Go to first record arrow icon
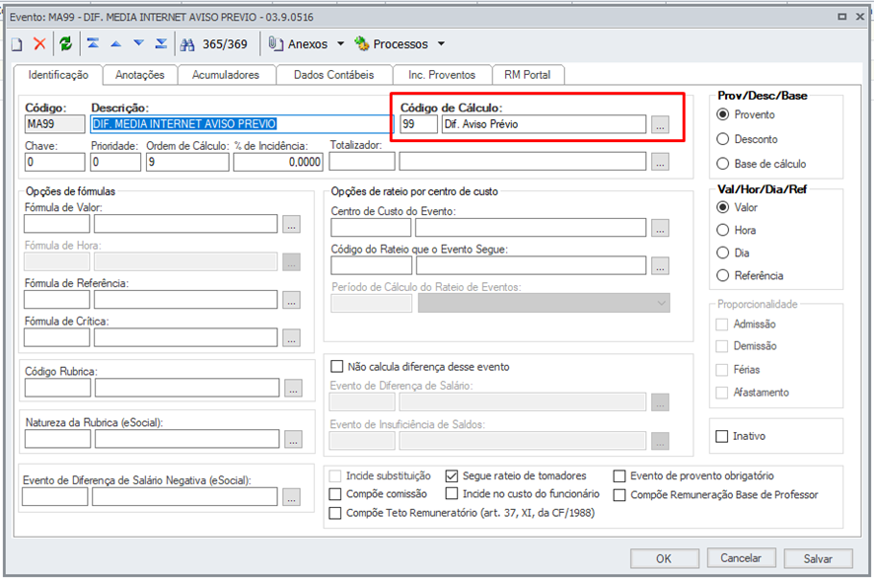Image resolution: width=874 pixels, height=579 pixels. pos(93,43)
